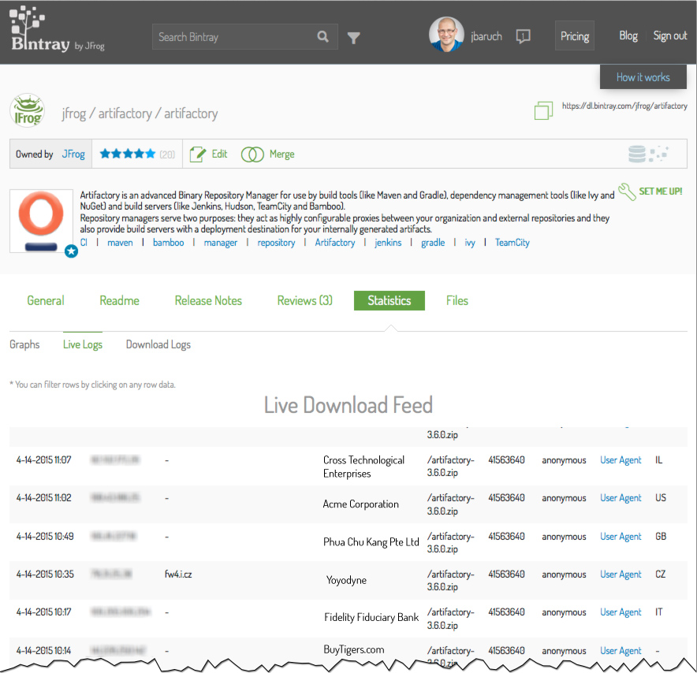
Task: Switch to the Graphs view
Action: pyautogui.click(x=24, y=344)
